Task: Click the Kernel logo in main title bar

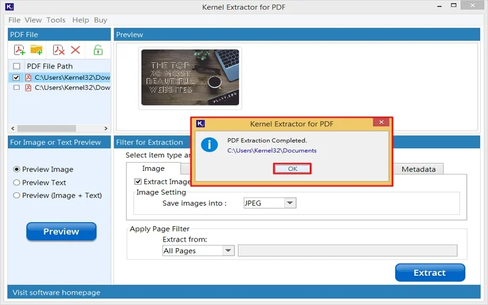Action: coord(10,7)
